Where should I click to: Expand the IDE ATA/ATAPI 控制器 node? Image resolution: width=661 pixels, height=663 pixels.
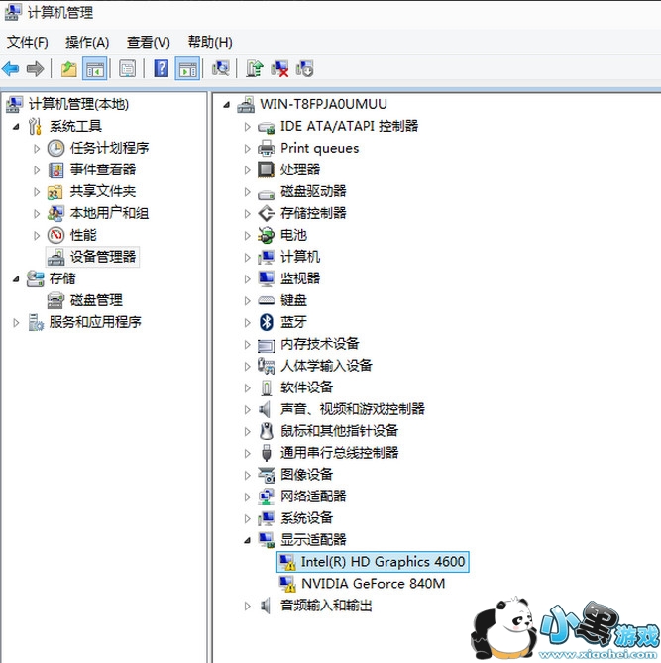(x=248, y=127)
